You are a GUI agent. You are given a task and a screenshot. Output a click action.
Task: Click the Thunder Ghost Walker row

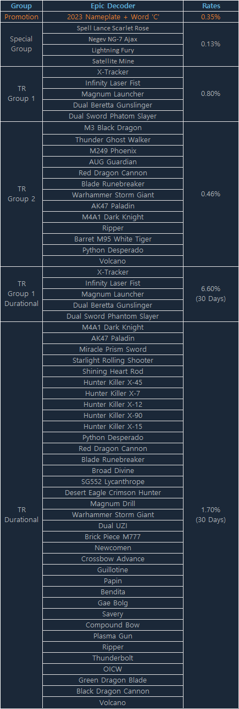pyautogui.click(x=113, y=140)
